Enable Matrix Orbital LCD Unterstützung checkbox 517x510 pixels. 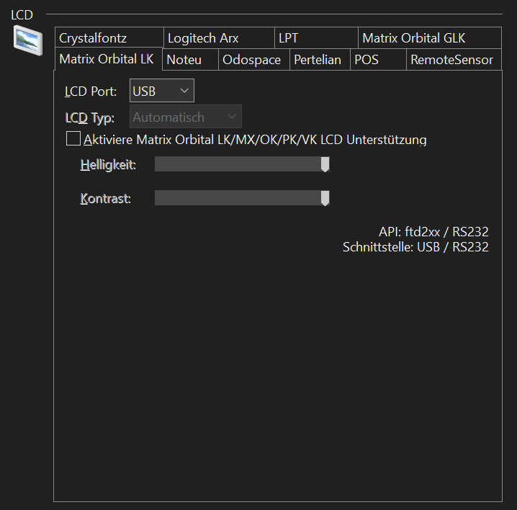click(73, 139)
